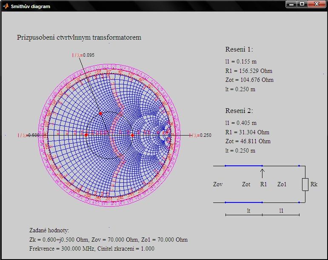Click the Rk resistor symbol in the circuit

pos(305,185)
